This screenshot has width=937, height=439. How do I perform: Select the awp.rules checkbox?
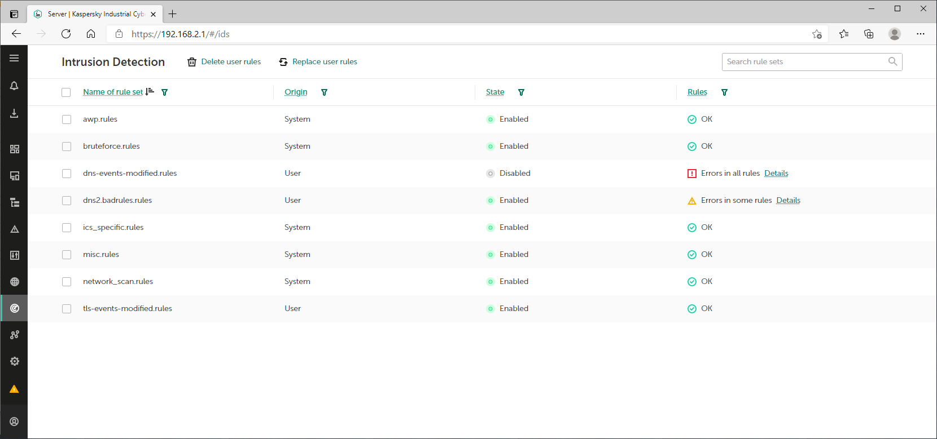(67, 119)
